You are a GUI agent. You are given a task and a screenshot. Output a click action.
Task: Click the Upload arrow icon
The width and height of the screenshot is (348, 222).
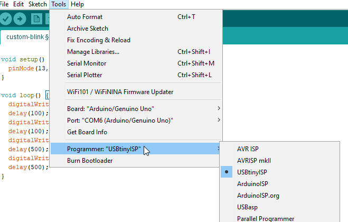pos(20,19)
